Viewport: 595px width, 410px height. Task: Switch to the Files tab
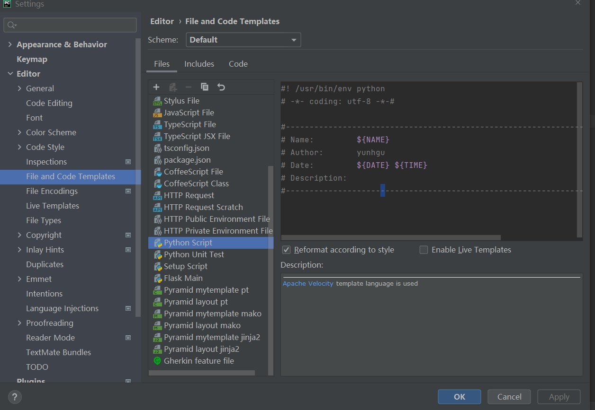[x=162, y=64]
